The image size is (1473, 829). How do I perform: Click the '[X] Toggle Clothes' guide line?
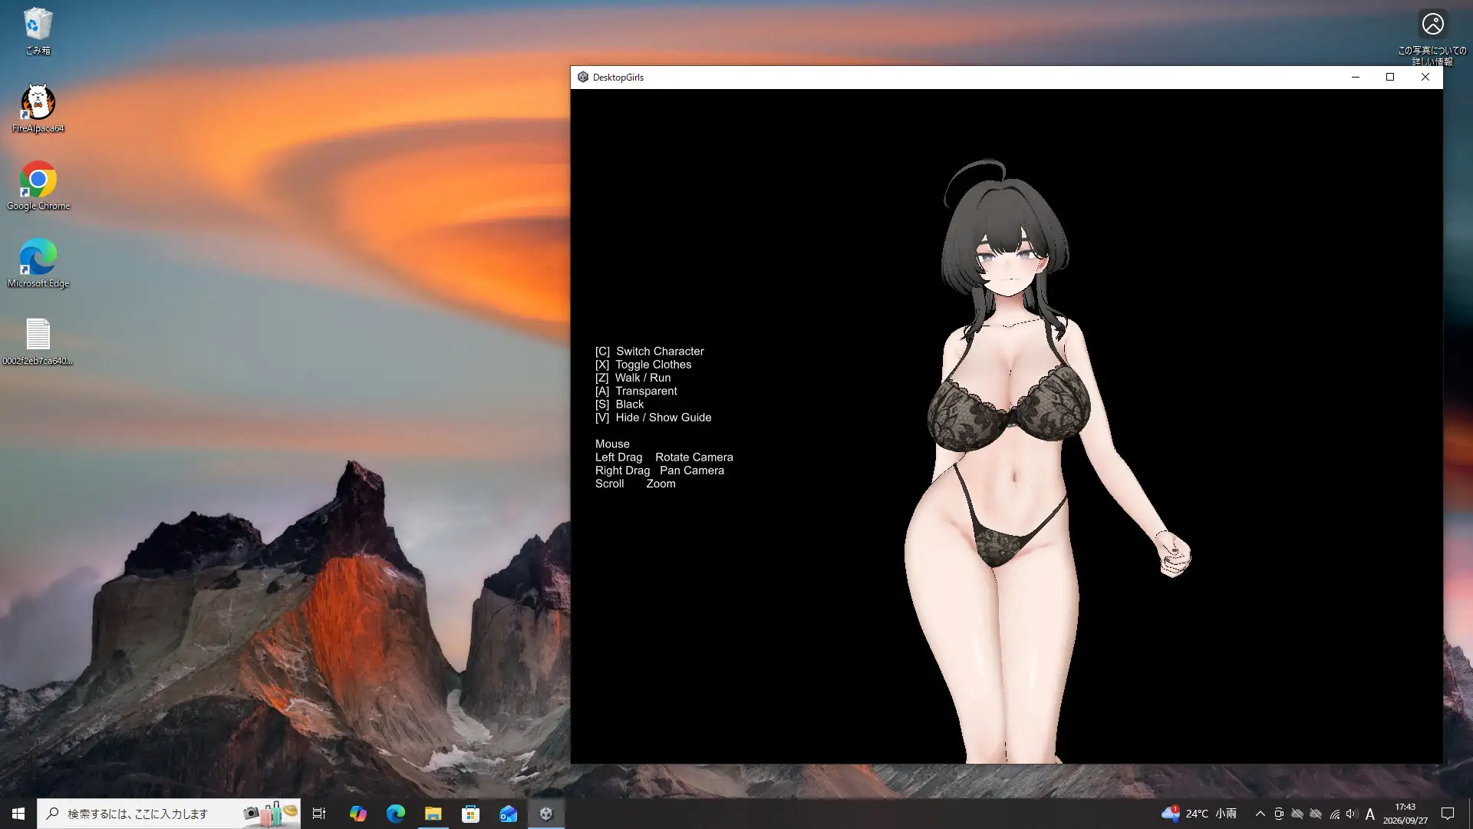[x=643, y=365]
